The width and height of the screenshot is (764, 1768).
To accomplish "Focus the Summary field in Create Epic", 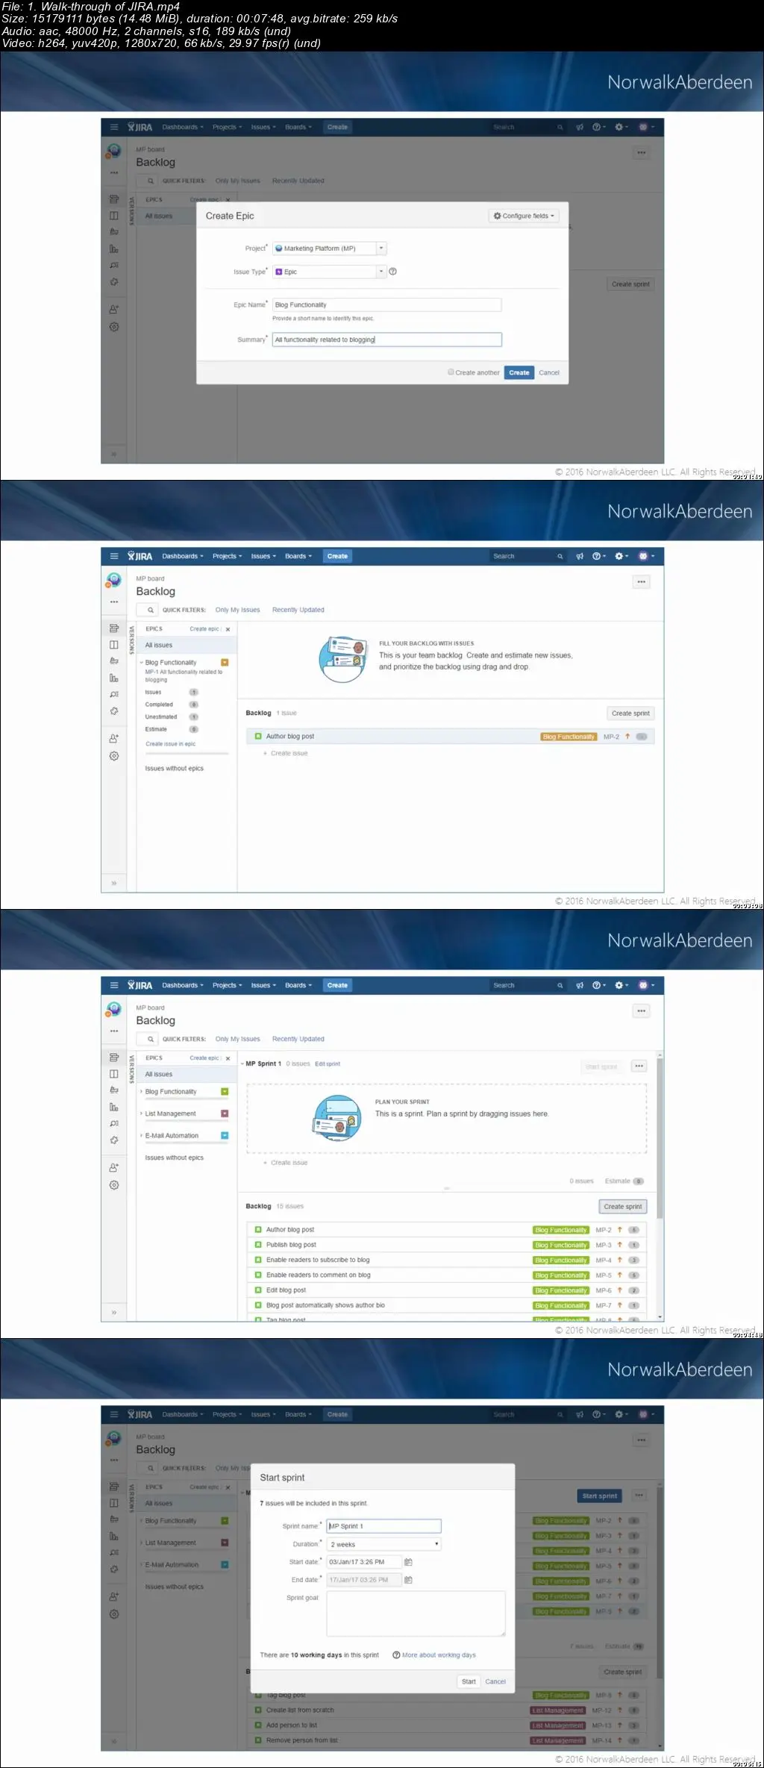I will [386, 340].
